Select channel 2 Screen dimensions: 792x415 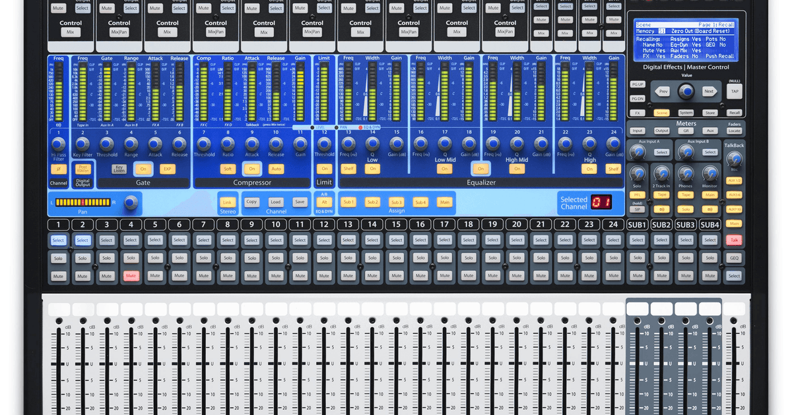[82, 240]
